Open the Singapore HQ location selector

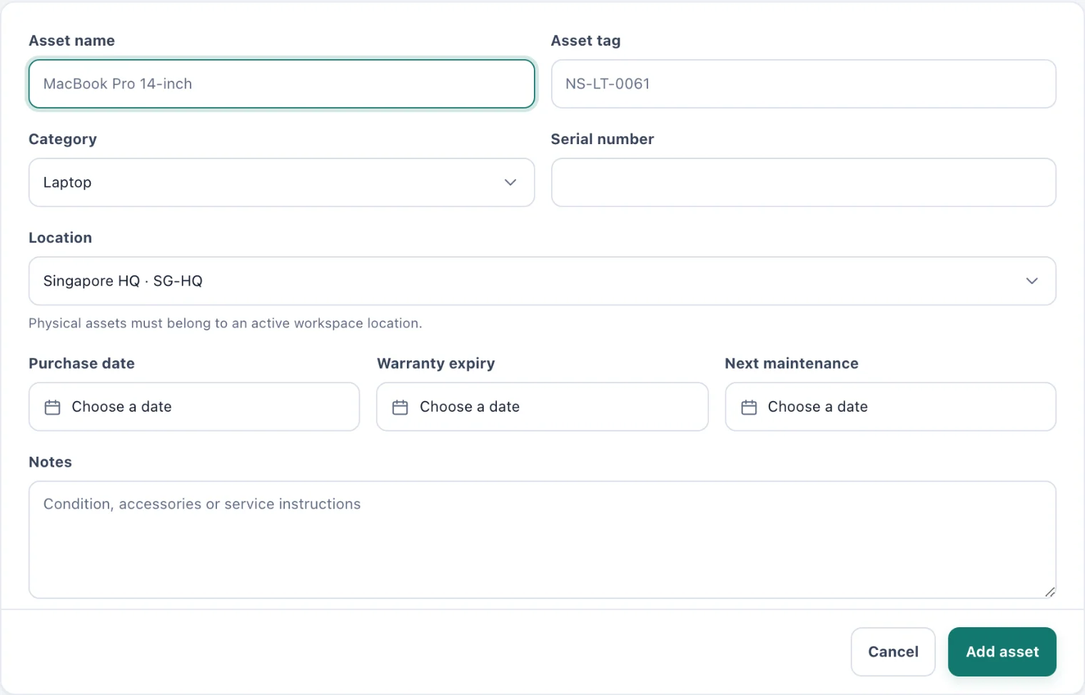tap(542, 281)
